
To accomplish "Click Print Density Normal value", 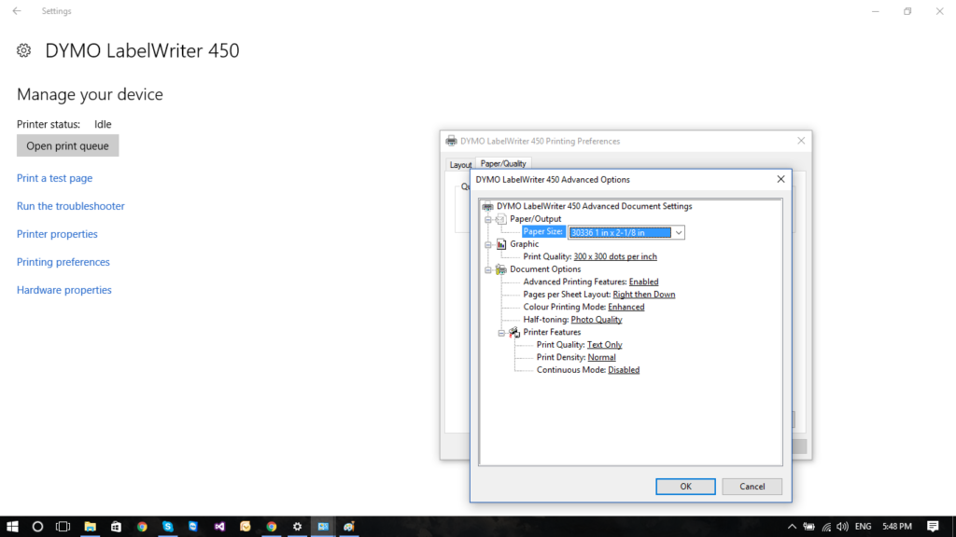I will tap(602, 357).
